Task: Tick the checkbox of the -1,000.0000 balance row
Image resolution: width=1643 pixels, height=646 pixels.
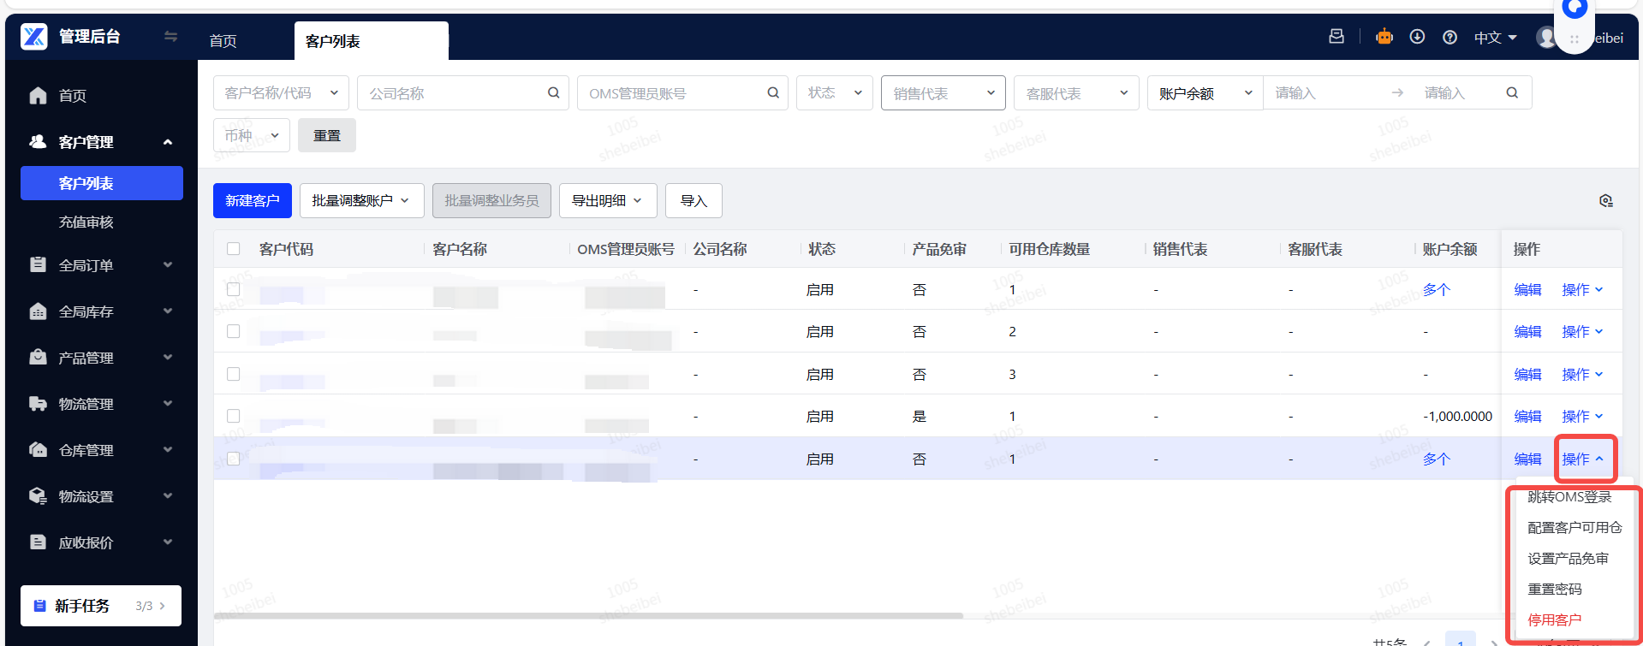Action: click(x=233, y=416)
